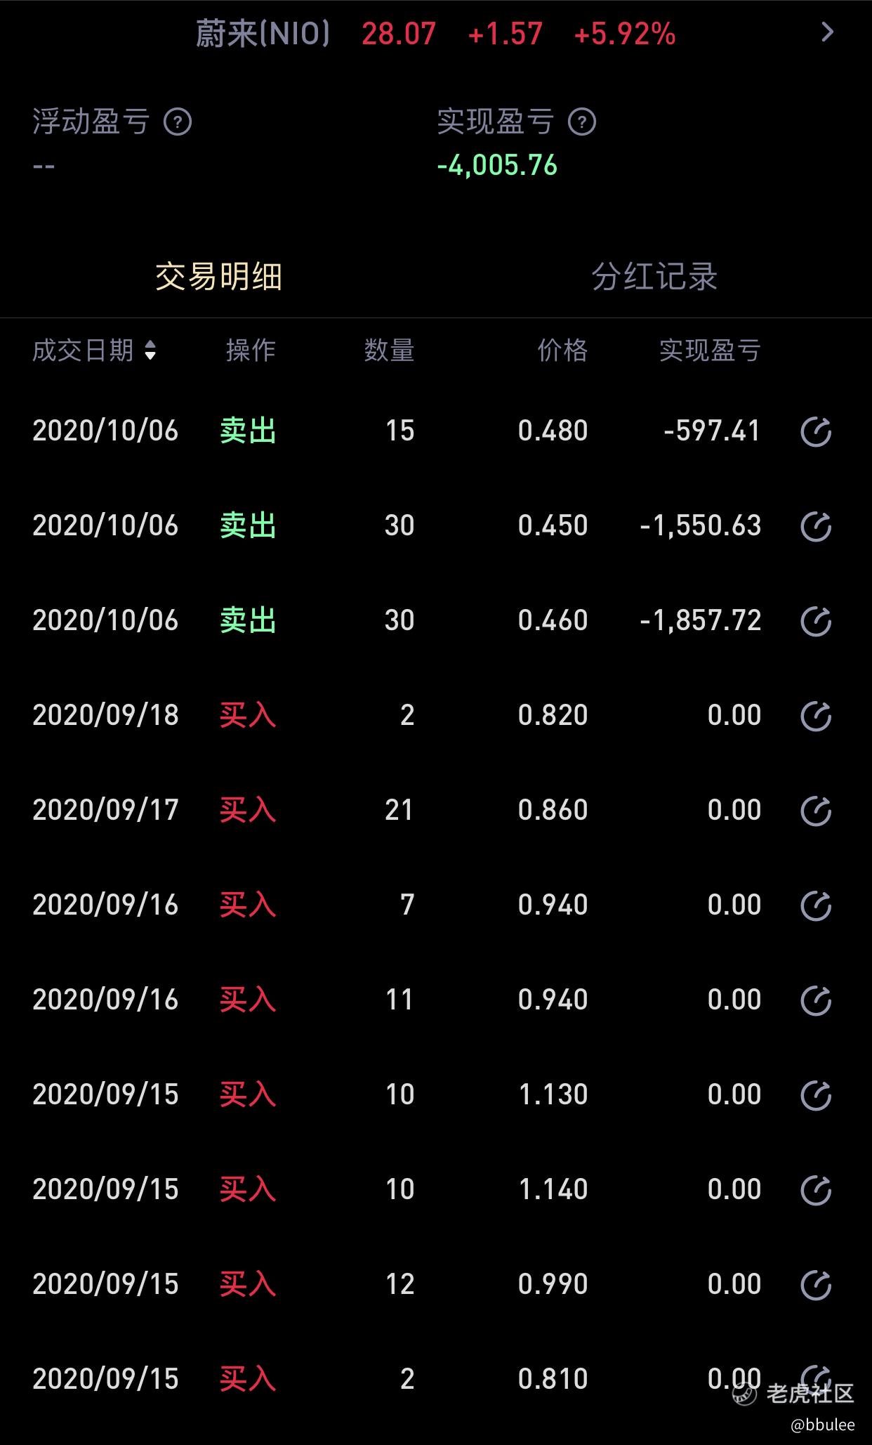Share the buy trade priced 1.140
Viewport: 872px width, 1445px height.
tap(816, 1190)
